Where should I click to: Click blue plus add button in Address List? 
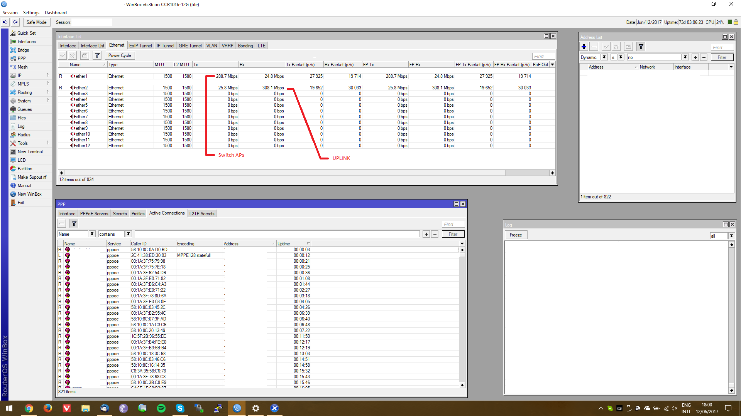pos(584,47)
